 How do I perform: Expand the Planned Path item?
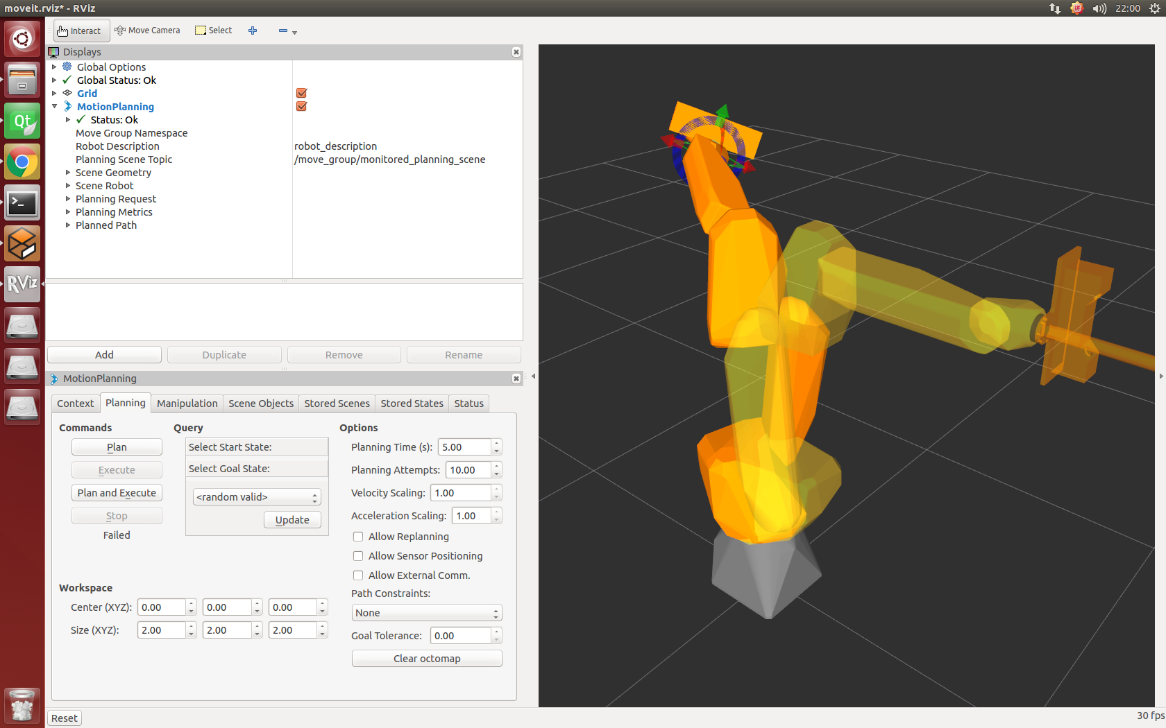(68, 225)
